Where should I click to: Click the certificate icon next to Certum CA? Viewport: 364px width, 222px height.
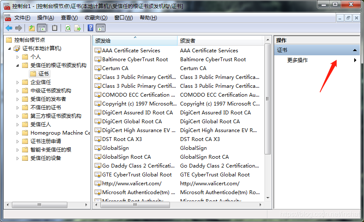(98, 68)
